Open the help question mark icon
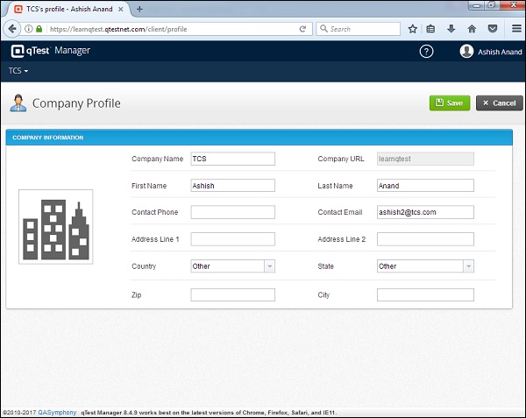Viewport: 526px width, 418px height. pos(426,52)
